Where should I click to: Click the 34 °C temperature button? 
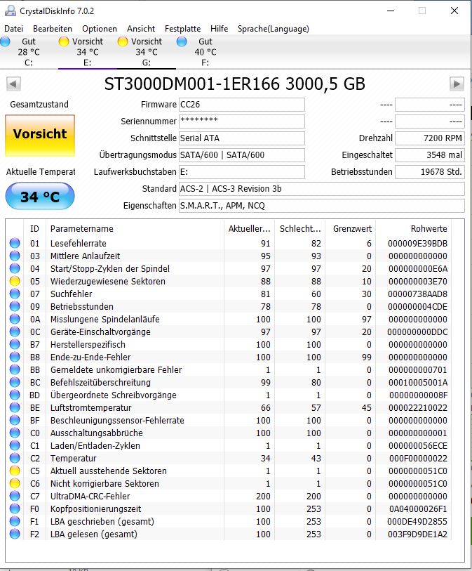pyautogui.click(x=40, y=196)
